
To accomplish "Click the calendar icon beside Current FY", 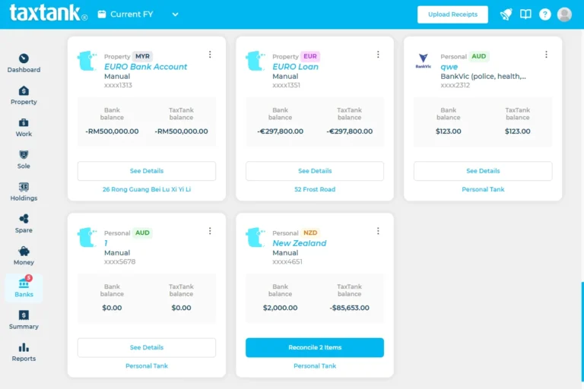I will [102, 14].
